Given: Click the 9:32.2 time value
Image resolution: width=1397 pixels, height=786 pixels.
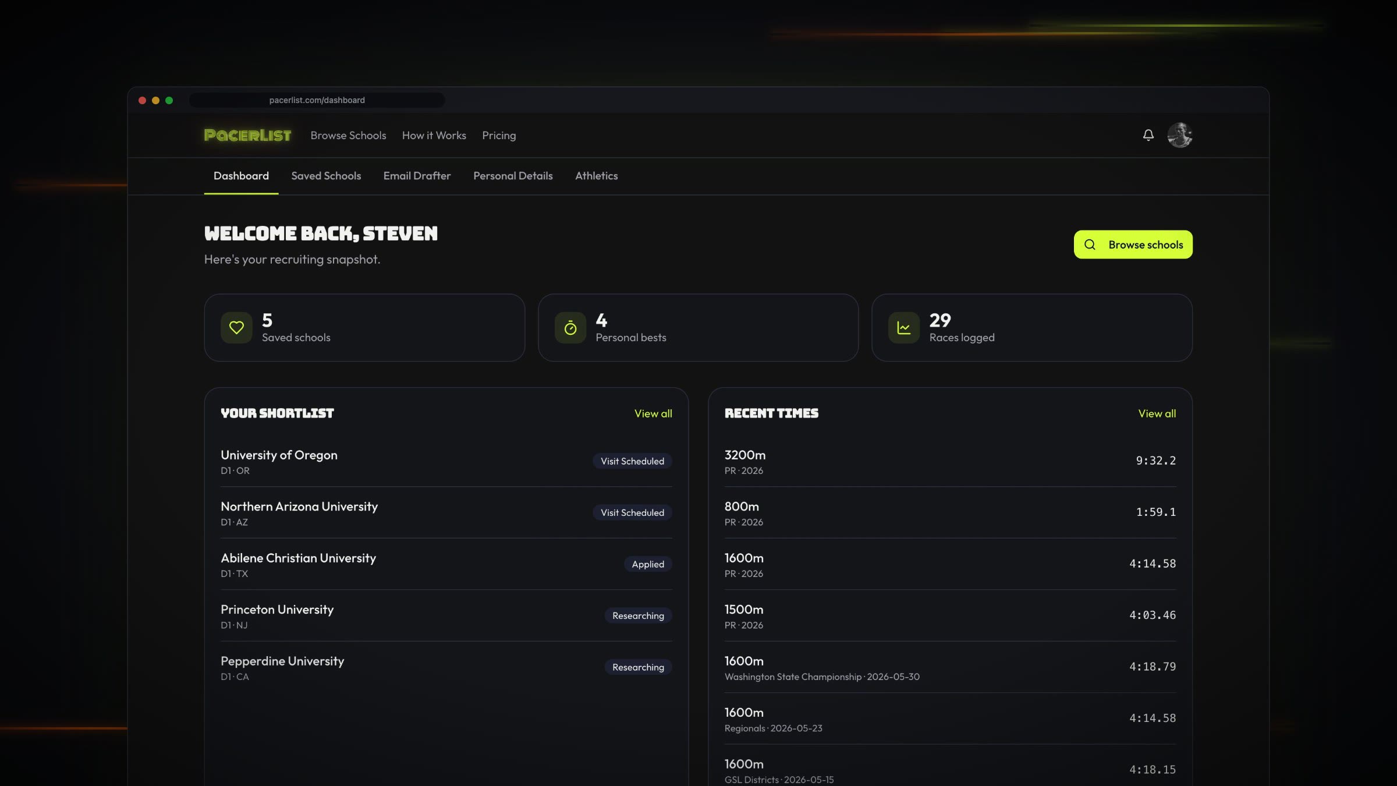Looking at the screenshot, I should [1155, 461].
